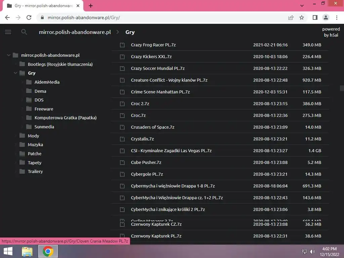
Task: Click the Muzyka folder icon in tree
Action: [22, 144]
